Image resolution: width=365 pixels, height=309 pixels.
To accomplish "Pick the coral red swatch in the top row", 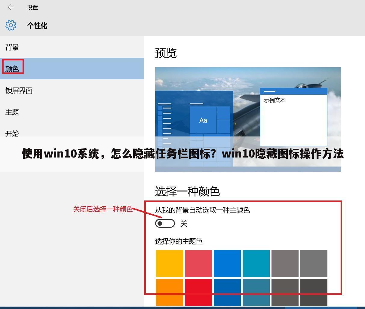I will (198, 264).
